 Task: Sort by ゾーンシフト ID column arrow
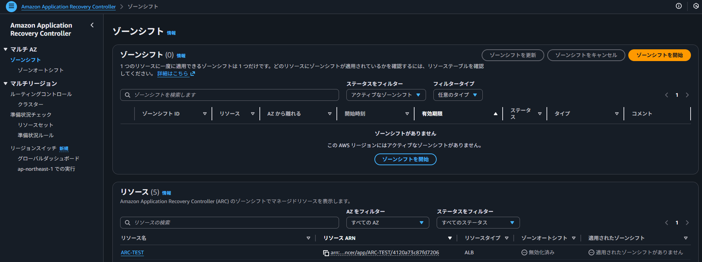pos(205,114)
